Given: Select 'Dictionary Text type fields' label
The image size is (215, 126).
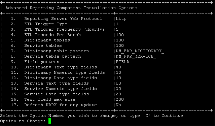Looking at the screenshot, I should 61,67.
